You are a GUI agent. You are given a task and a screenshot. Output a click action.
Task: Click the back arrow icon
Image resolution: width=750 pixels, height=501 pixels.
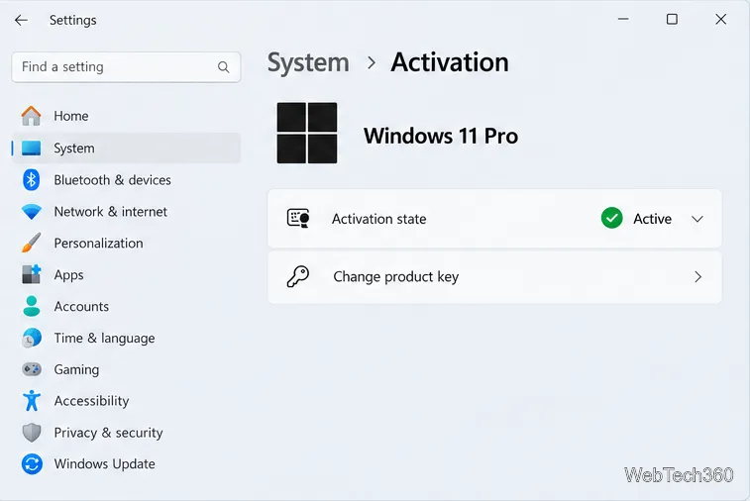tap(21, 20)
